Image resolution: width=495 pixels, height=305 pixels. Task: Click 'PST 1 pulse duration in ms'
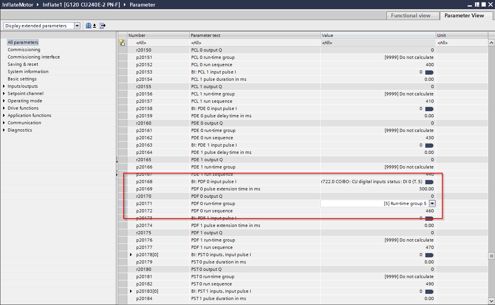219,298
